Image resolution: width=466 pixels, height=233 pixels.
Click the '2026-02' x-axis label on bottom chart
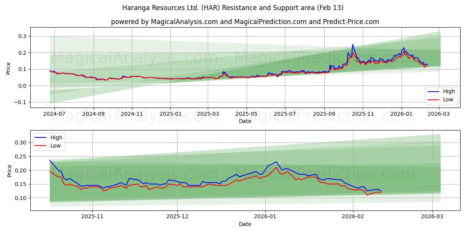pyautogui.click(x=353, y=217)
